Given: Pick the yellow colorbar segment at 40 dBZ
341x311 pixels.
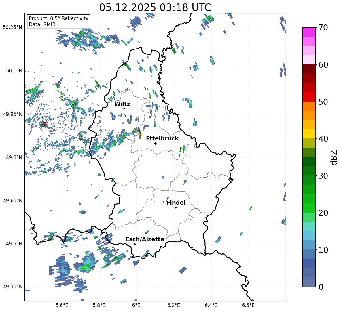Looking at the screenshot, I should pyautogui.click(x=309, y=134).
